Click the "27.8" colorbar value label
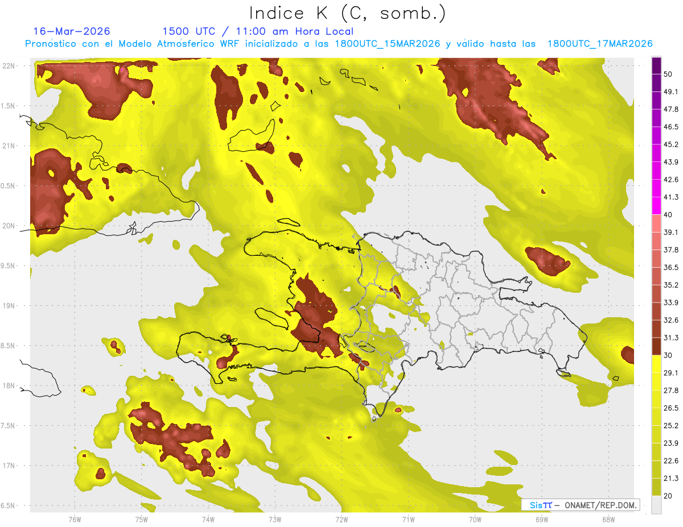Screen dimensions: 683x527 click(x=672, y=391)
